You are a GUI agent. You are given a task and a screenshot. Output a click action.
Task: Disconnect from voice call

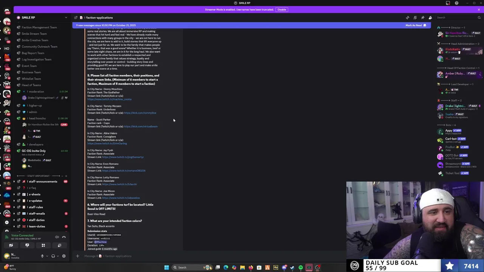[x=64, y=237]
